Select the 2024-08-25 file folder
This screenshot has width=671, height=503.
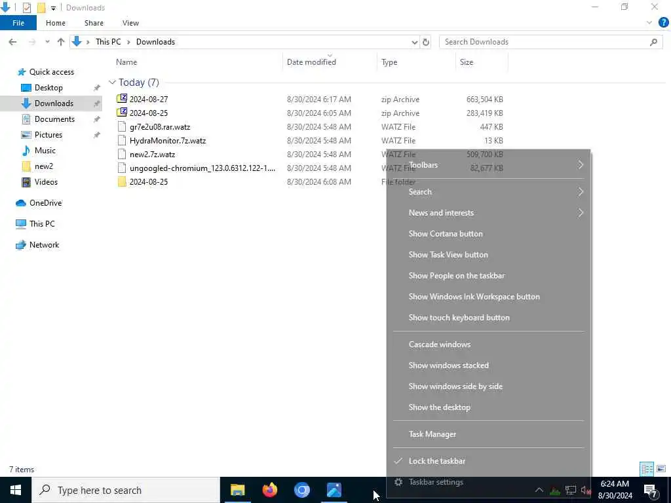[149, 182]
